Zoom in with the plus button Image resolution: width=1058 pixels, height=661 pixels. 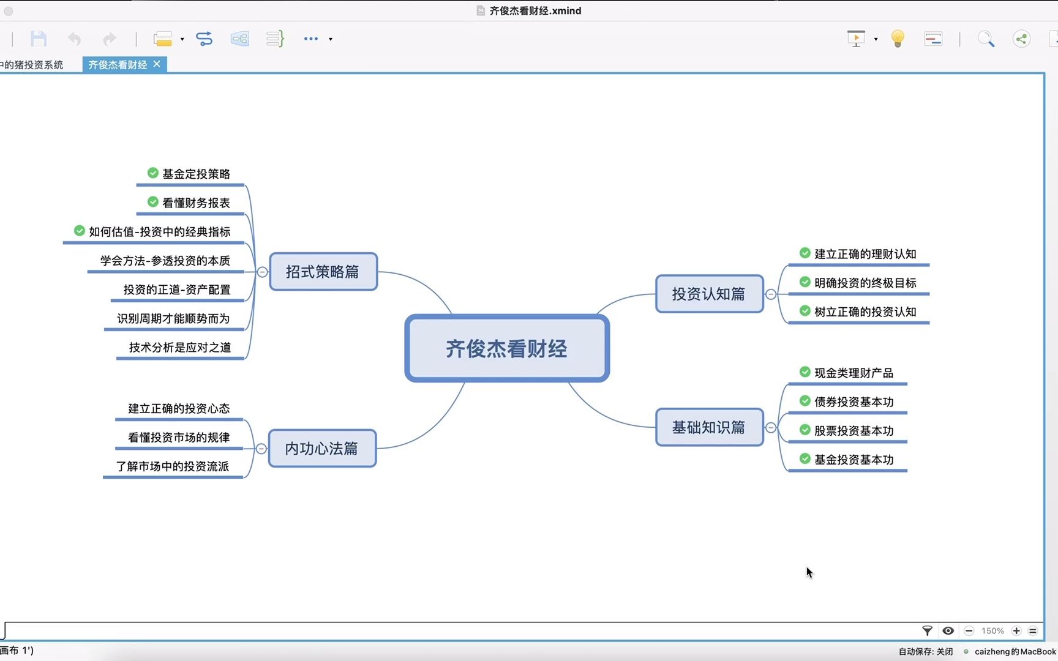click(1016, 630)
